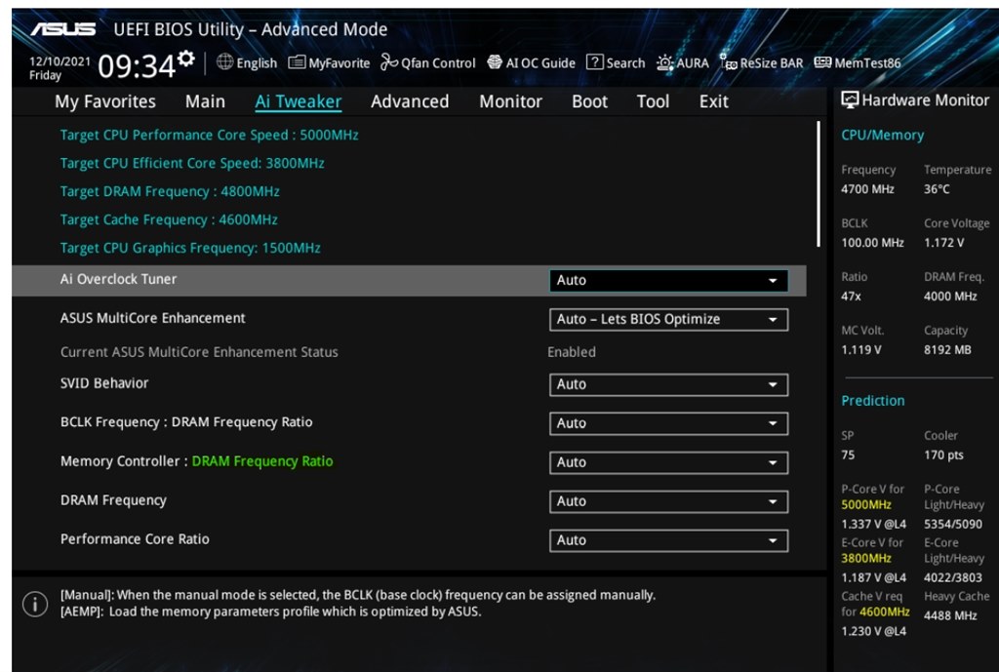
Task: Click the 5354/5090 P-Core value
Action: [x=953, y=524]
